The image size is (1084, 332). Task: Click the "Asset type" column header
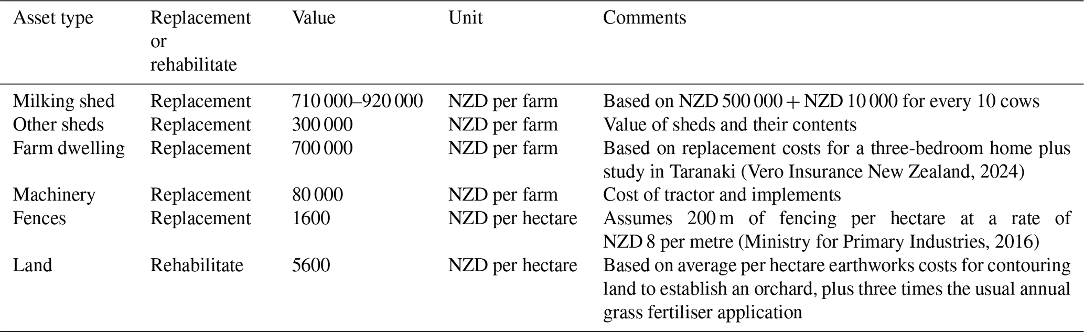[53, 18]
